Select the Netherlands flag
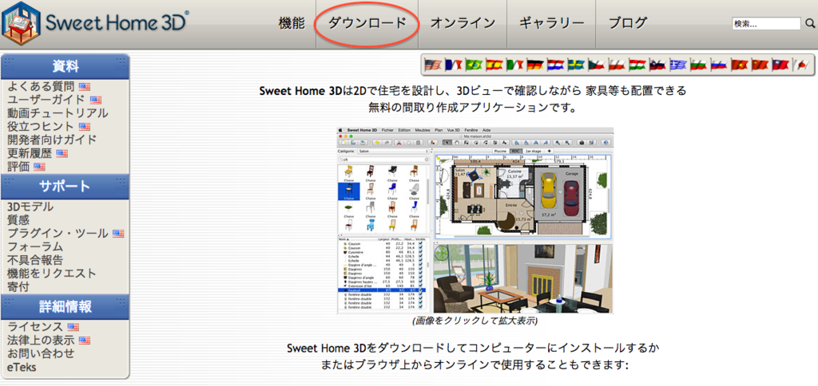 point(555,65)
